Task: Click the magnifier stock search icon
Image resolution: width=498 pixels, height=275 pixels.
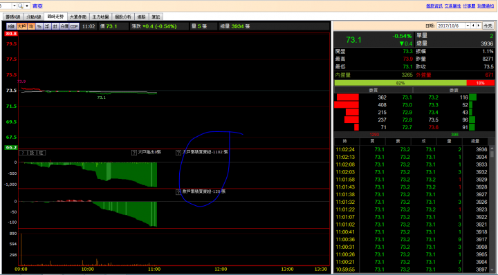Action: click(20, 6)
